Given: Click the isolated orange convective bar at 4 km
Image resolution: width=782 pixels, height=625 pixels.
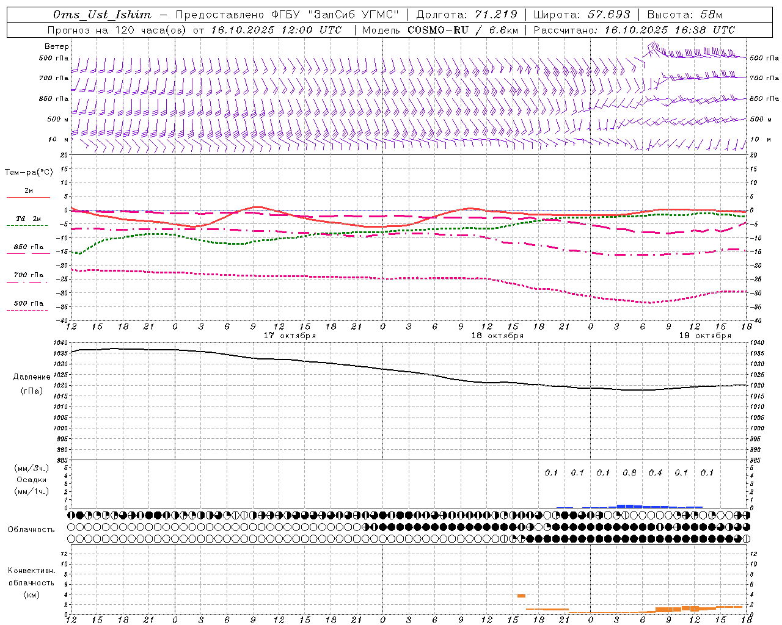Looking at the screenshot, I should (521, 596).
